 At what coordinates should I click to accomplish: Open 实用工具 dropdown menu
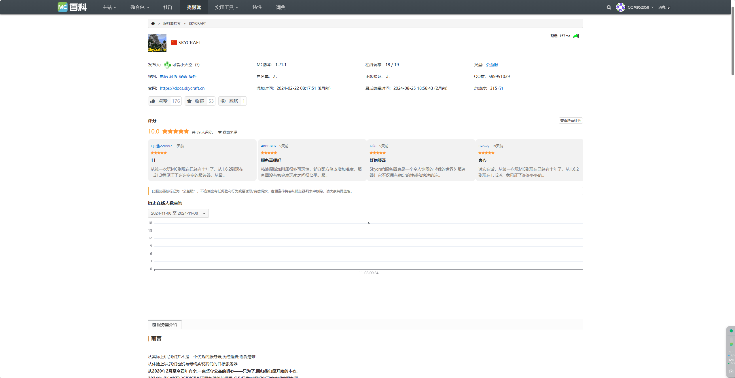tap(227, 7)
